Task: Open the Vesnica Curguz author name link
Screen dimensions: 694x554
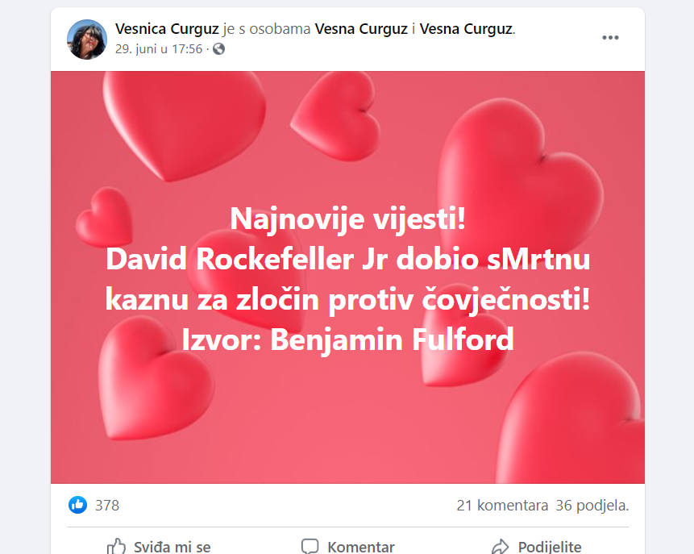Action: coord(167,29)
